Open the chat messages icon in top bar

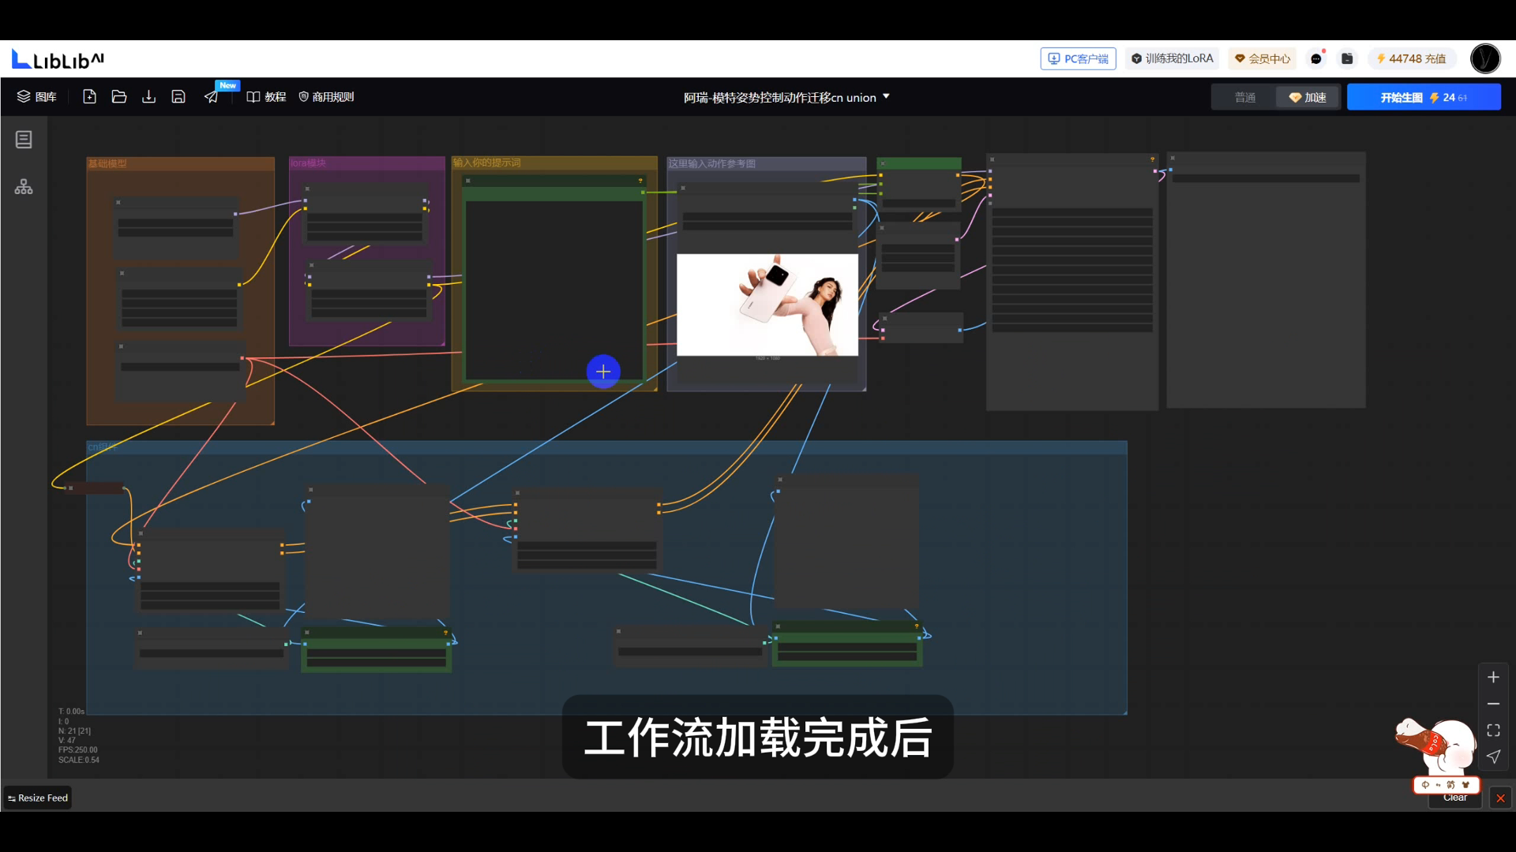[x=1317, y=58]
